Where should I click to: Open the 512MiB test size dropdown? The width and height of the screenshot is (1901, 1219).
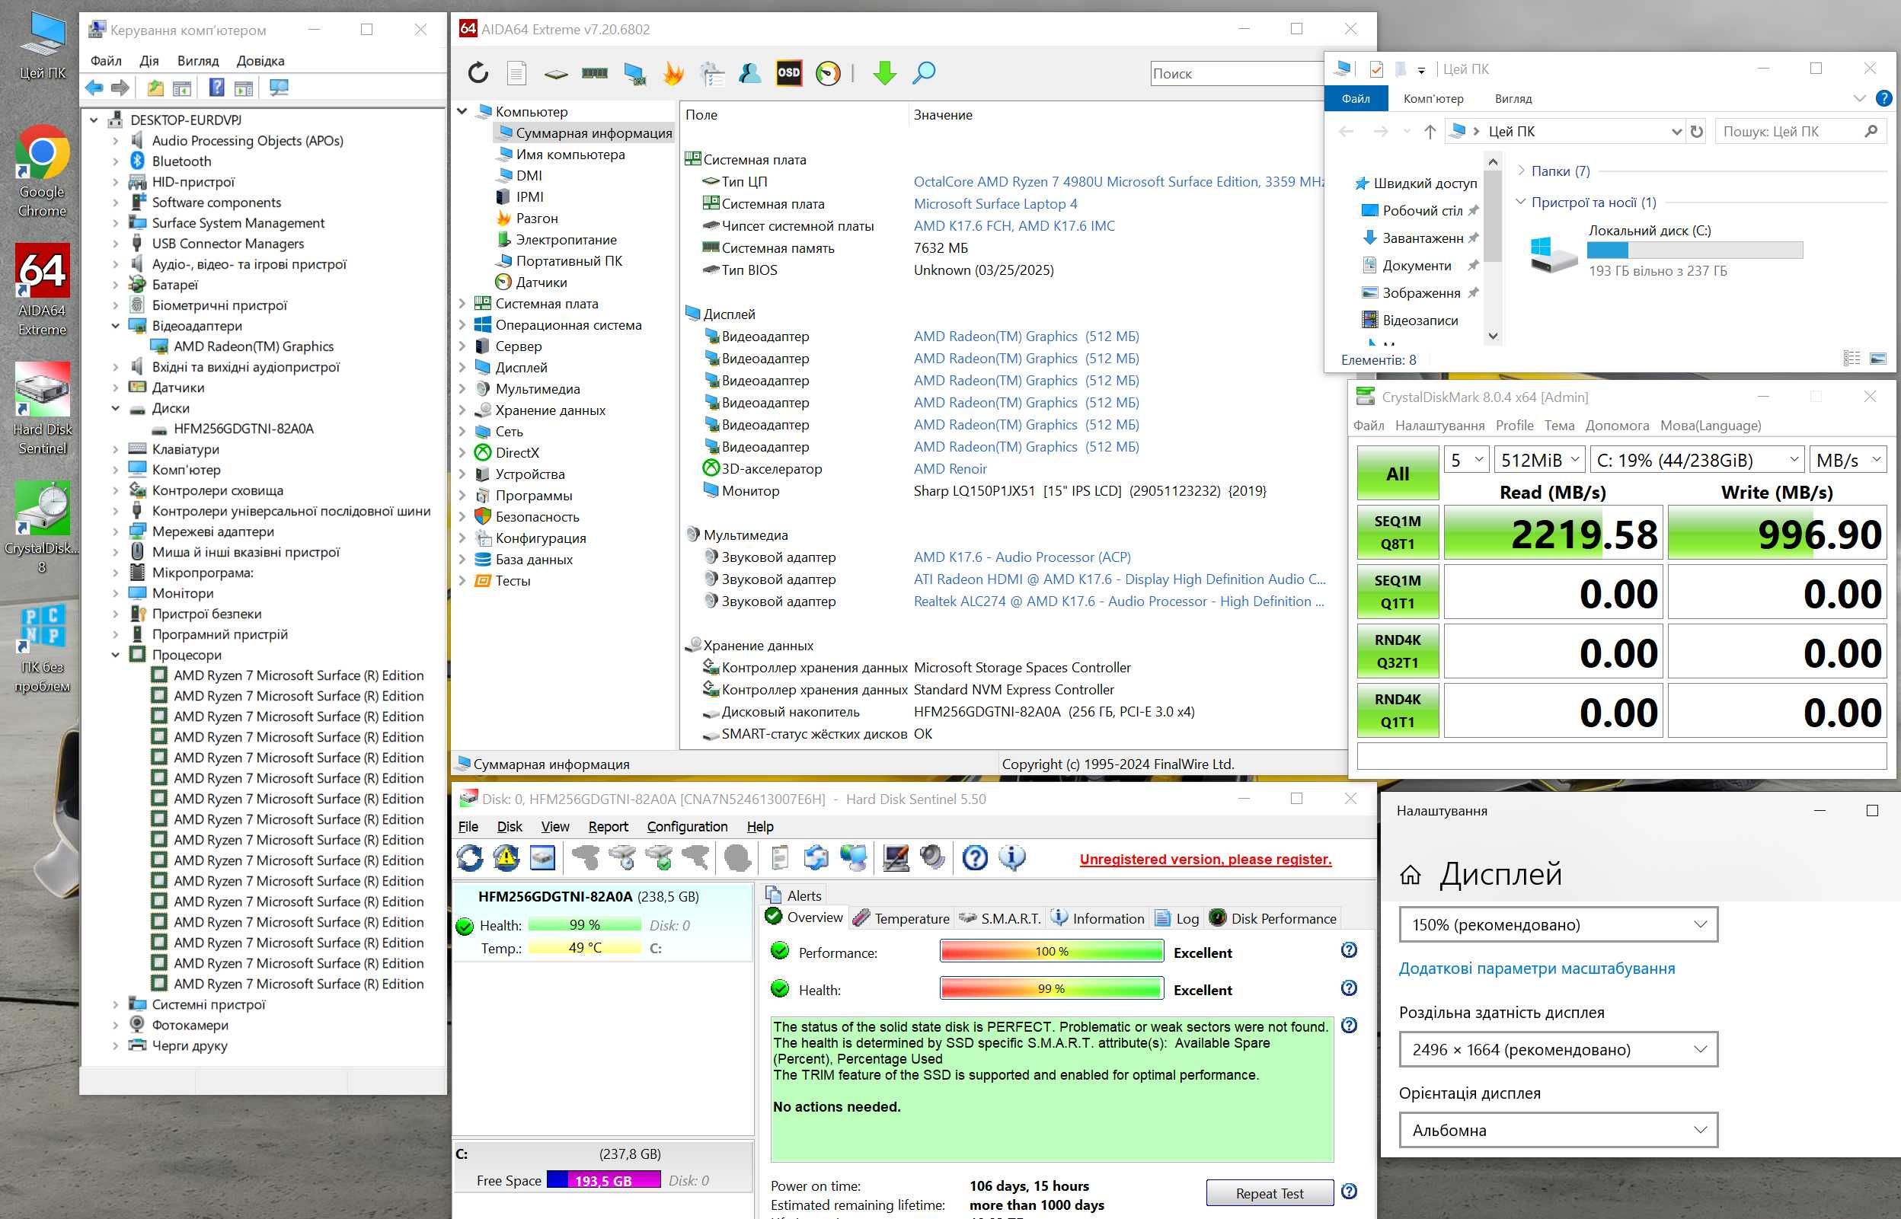pos(1539,460)
